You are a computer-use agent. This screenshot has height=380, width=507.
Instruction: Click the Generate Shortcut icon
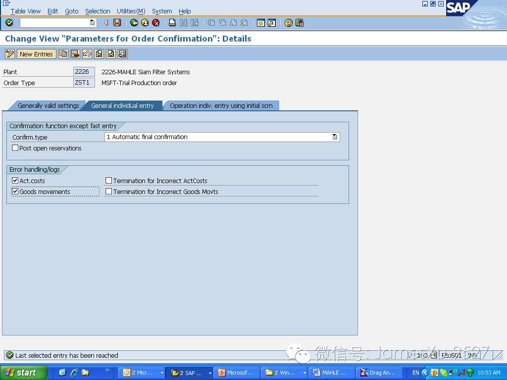pyautogui.click(x=272, y=23)
